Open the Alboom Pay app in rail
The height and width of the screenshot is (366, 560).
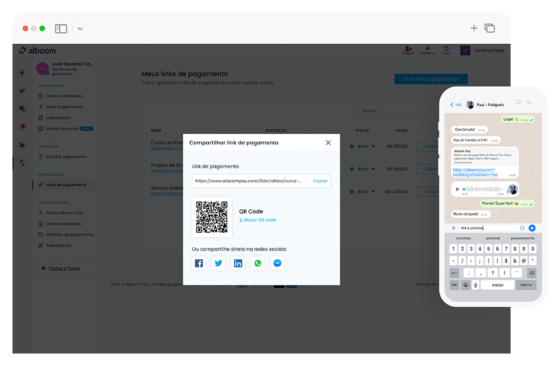[22, 163]
